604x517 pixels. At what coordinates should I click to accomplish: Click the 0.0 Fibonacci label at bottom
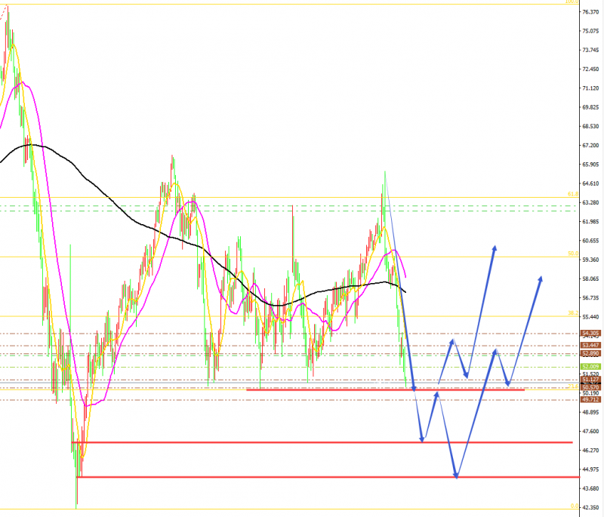pos(574,506)
